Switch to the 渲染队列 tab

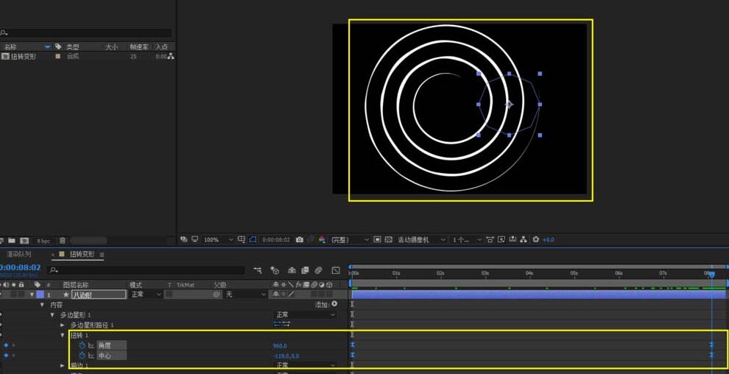(18, 254)
